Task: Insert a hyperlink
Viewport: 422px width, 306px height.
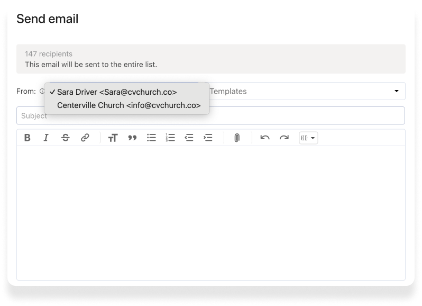Action: point(85,138)
